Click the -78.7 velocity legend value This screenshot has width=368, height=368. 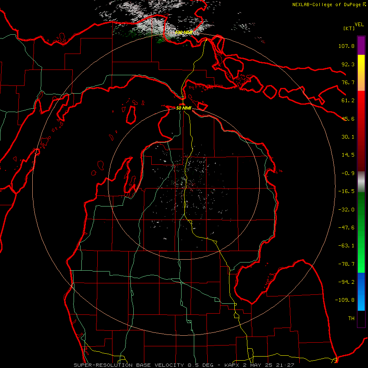tap(346, 264)
